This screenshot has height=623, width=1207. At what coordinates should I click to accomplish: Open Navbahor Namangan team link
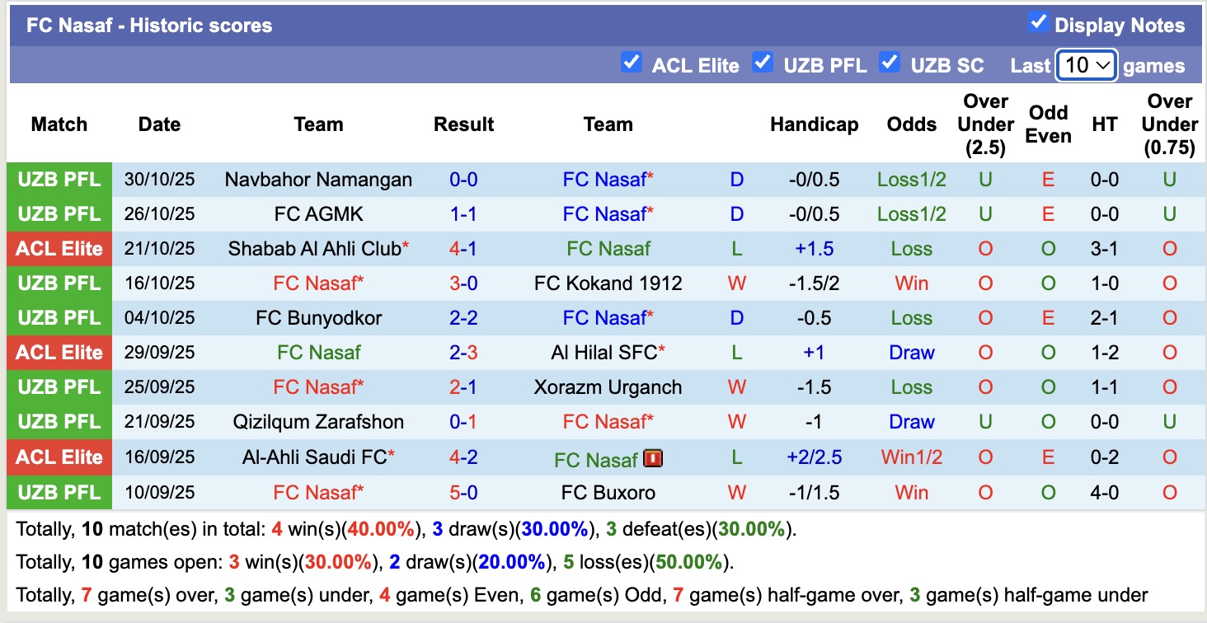point(318,180)
